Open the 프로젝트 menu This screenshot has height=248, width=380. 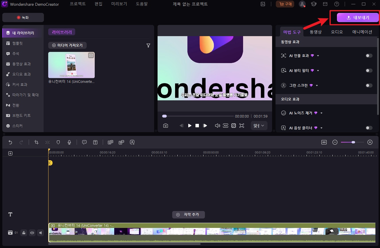coord(78,4)
